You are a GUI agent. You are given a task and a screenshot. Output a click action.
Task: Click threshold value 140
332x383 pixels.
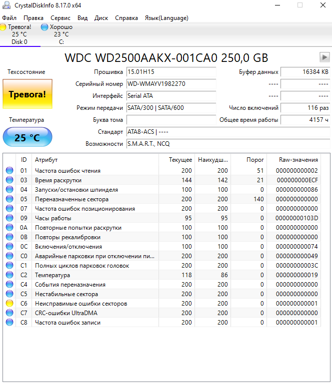[258, 199]
